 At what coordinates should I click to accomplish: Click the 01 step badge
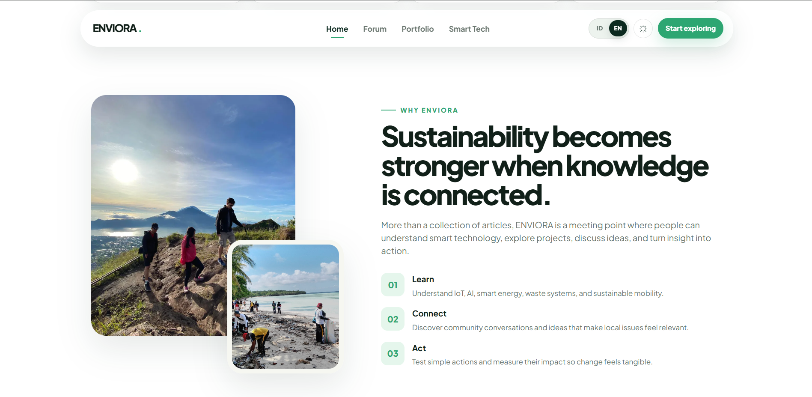pos(393,285)
